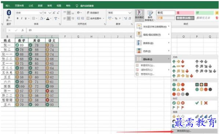Image resolution: width=219 pixels, height=134 pixels.
Task: Click the decrease decimal icon
Action: pos(130,18)
